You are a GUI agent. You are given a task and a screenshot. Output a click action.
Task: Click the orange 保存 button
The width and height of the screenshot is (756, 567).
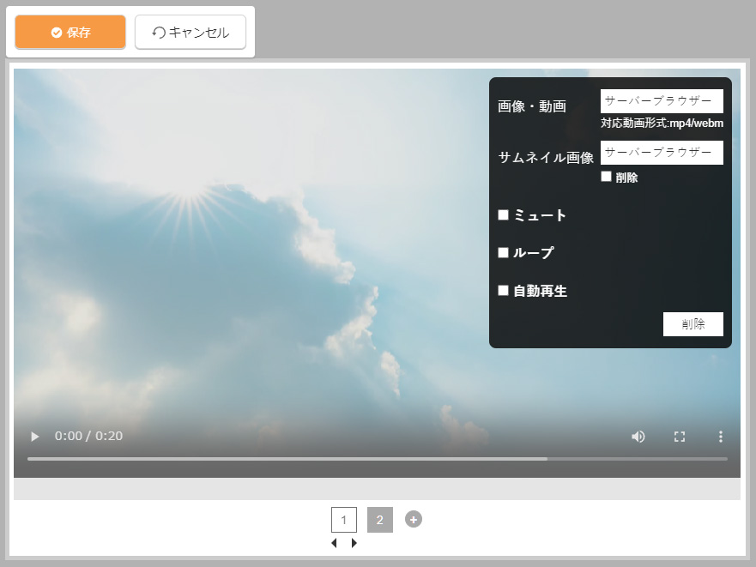pos(70,33)
